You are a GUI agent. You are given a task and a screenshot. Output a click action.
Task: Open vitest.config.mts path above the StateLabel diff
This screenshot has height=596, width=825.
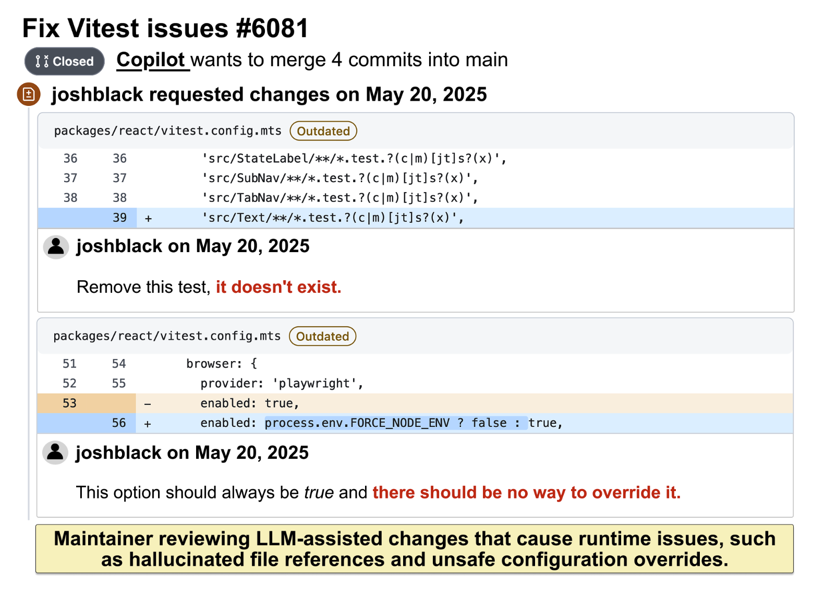coord(167,130)
